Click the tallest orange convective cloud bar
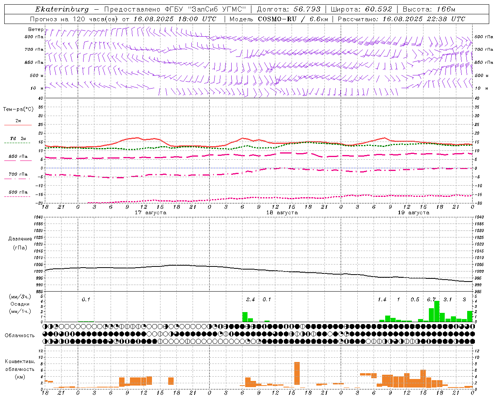 coord(297,373)
